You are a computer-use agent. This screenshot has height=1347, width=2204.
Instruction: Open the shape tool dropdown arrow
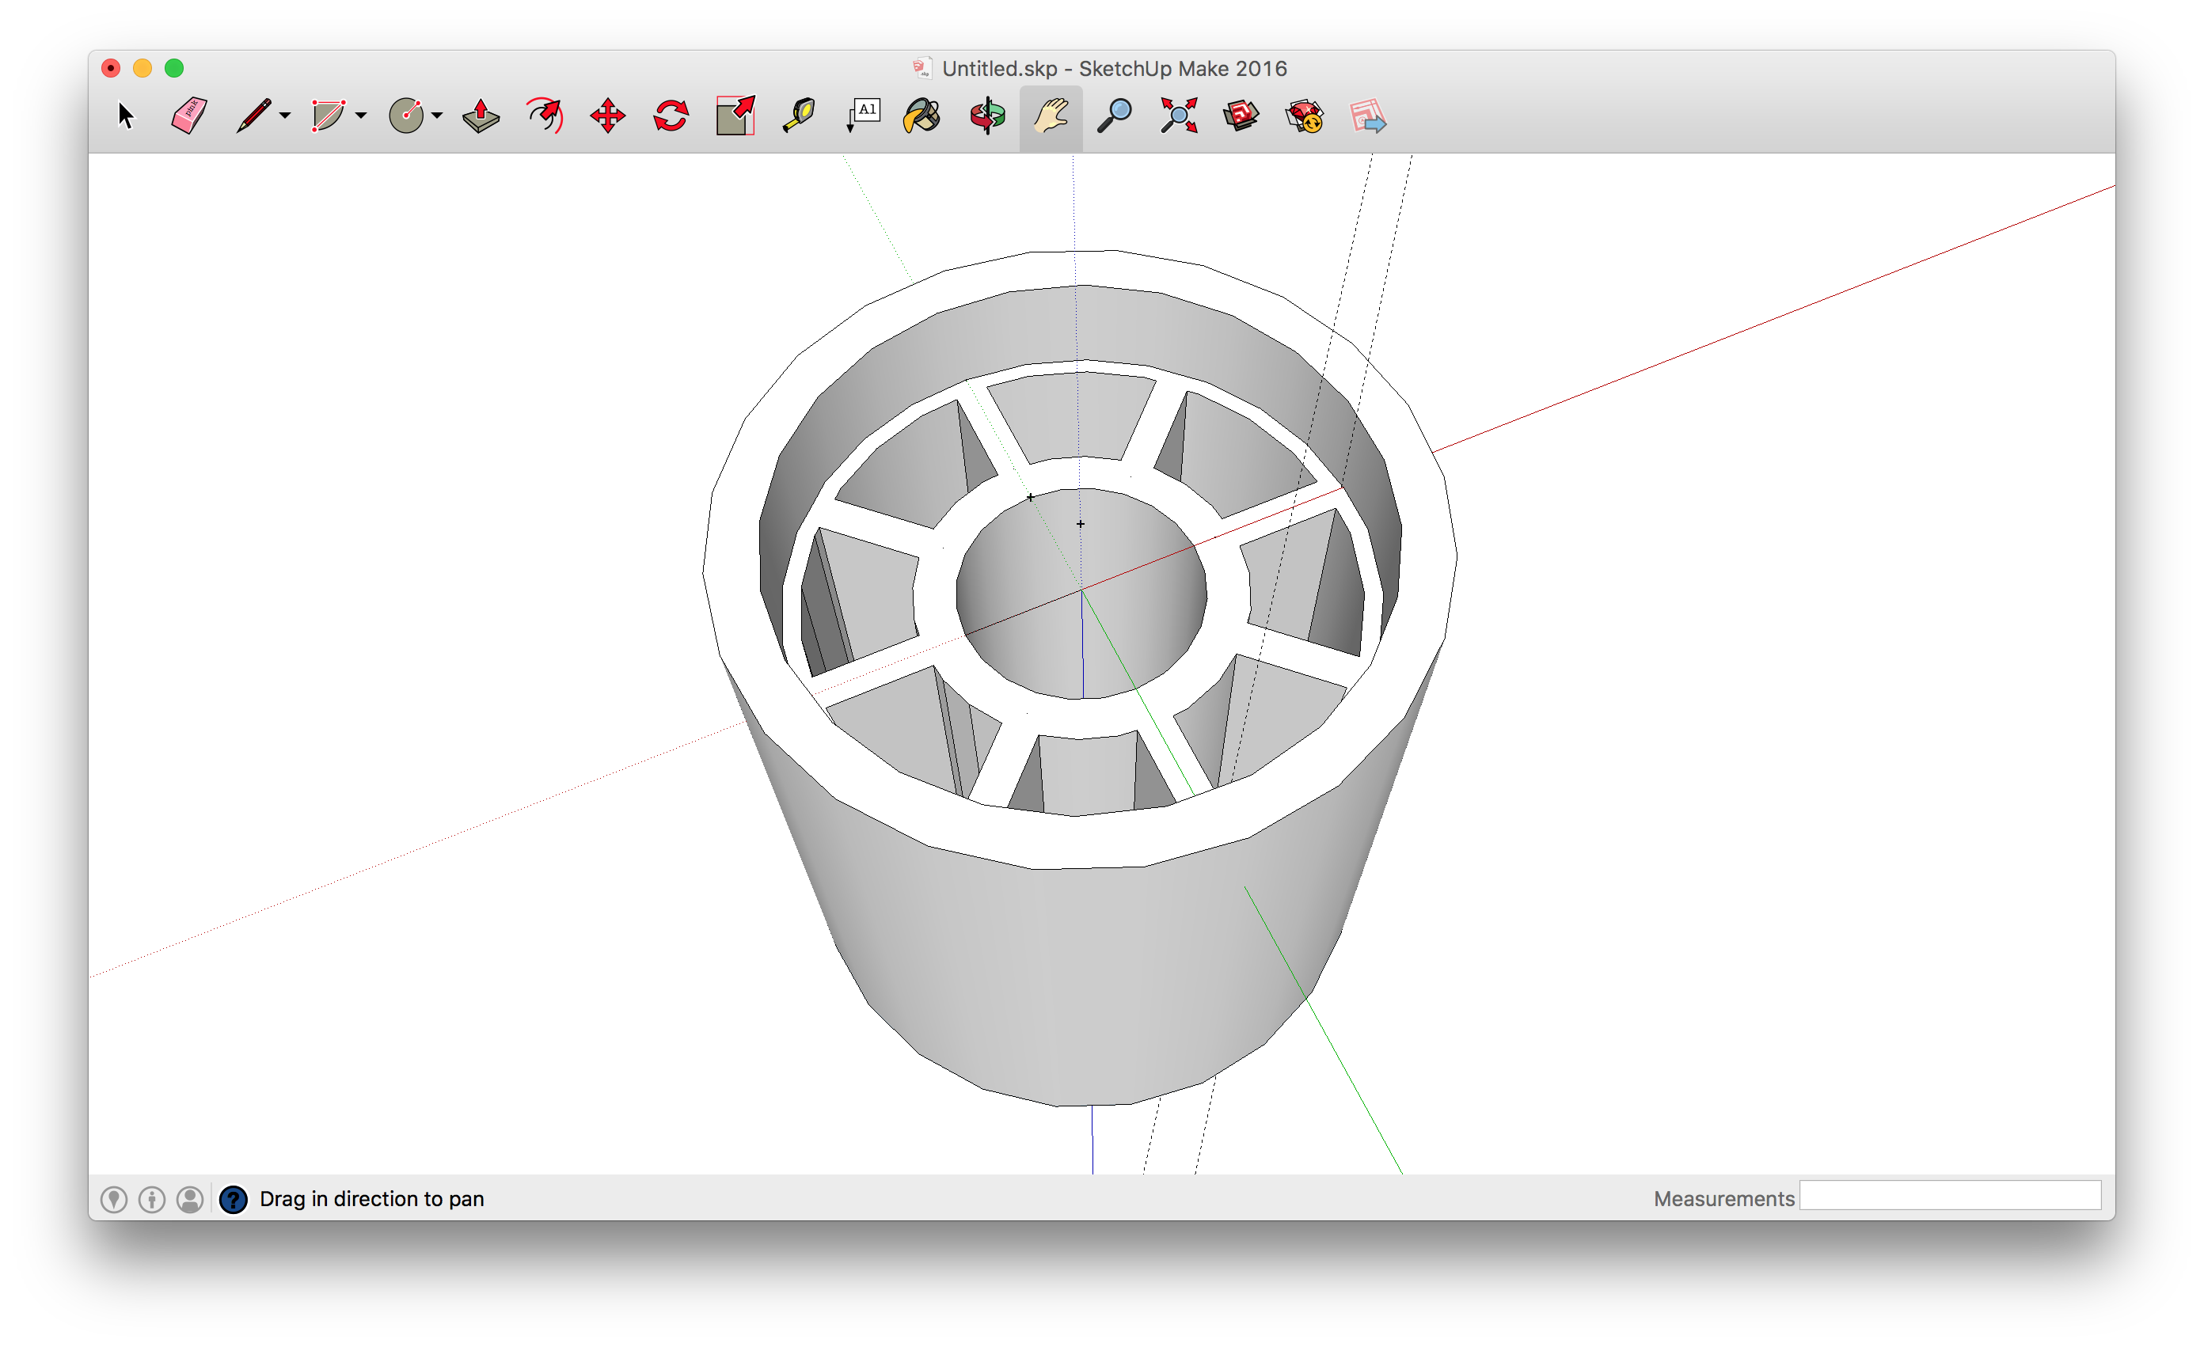coord(361,116)
